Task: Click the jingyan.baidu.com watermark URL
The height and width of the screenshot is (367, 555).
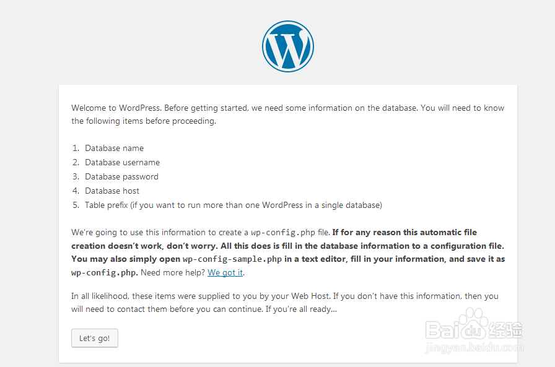Action: click(x=473, y=348)
